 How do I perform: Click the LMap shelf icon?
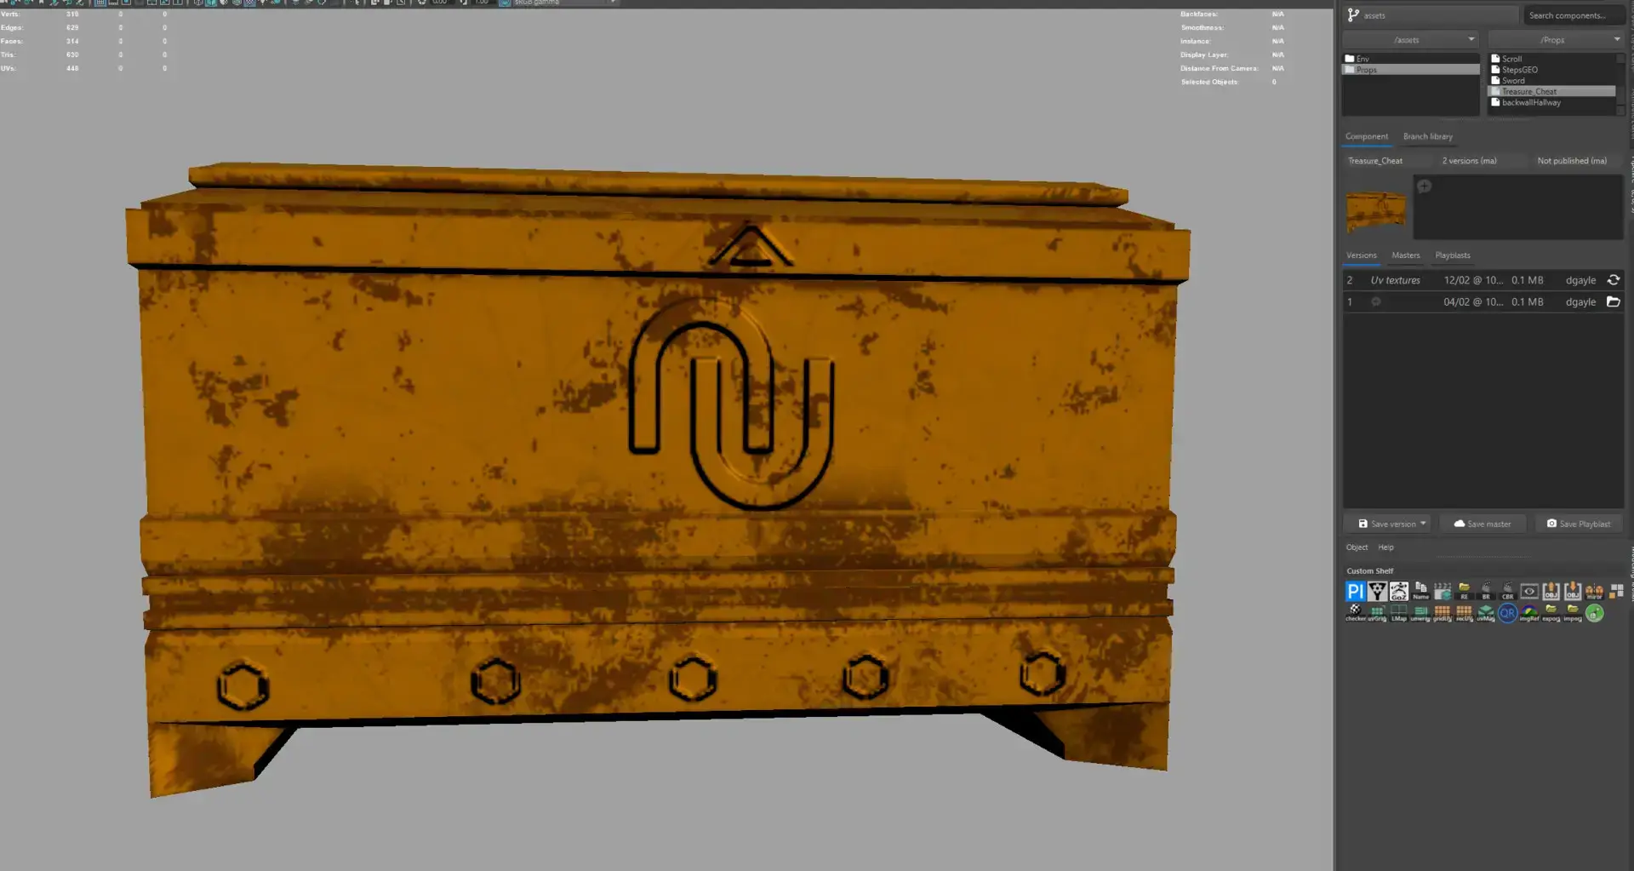(x=1398, y=612)
